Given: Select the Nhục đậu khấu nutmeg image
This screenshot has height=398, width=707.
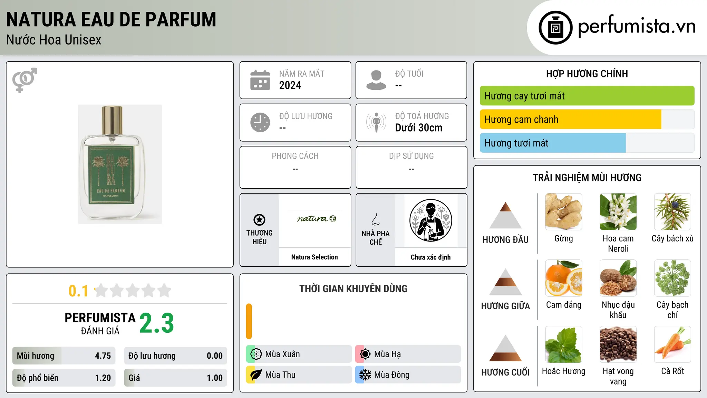Looking at the screenshot, I should click(618, 278).
